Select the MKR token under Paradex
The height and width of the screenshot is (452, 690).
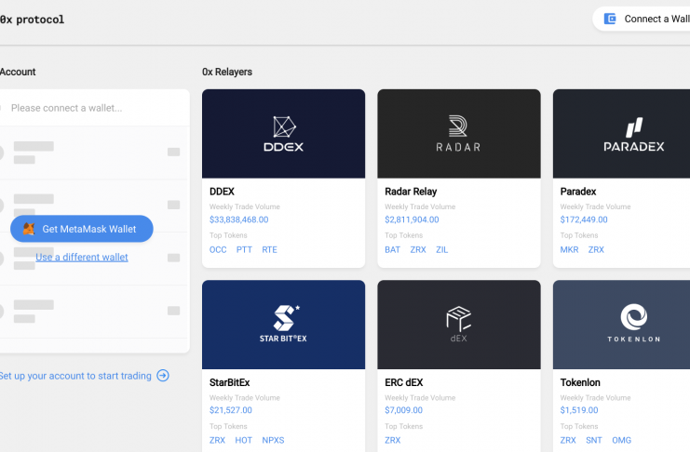coord(570,250)
